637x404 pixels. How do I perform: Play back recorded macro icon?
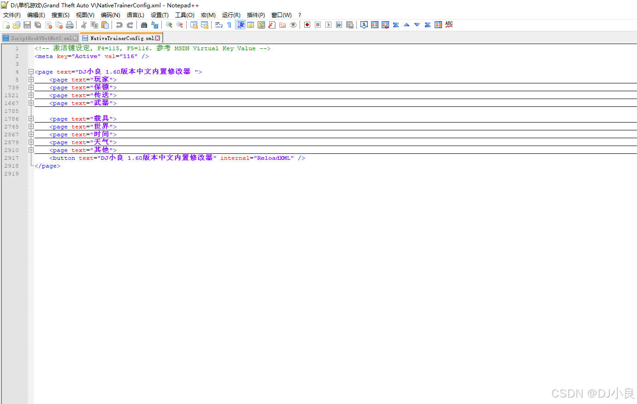(x=328, y=25)
